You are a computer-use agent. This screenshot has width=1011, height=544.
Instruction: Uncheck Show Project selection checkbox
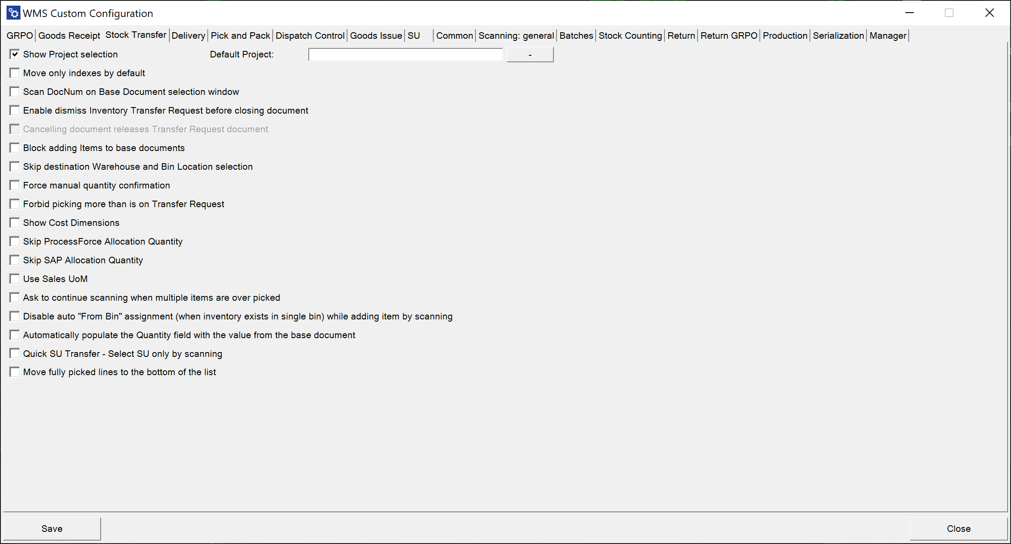(x=15, y=54)
